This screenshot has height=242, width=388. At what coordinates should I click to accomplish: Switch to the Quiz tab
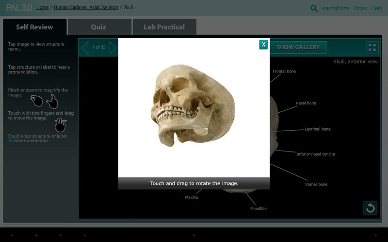point(99,27)
